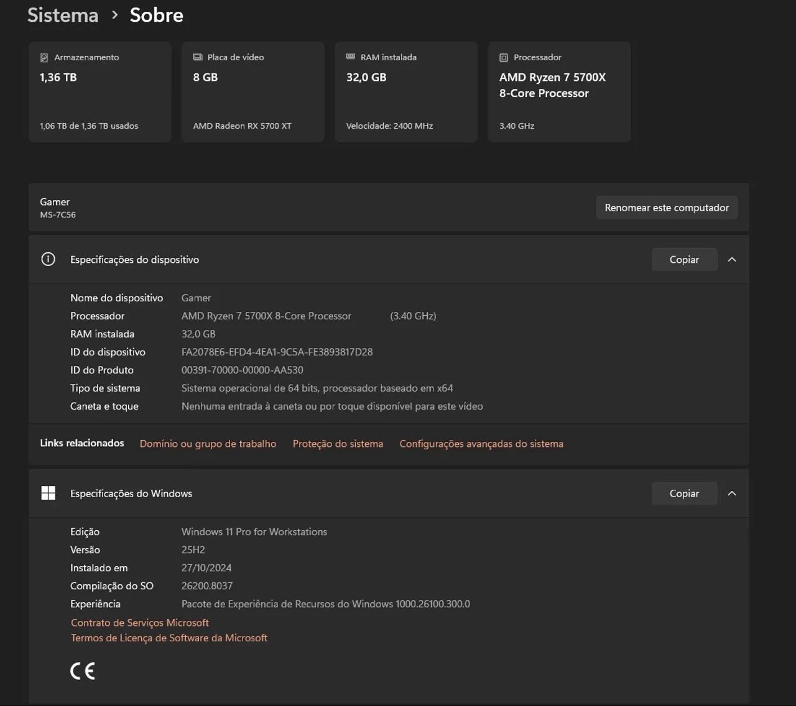
Task: Click the Experiência label
Action: [95, 603]
